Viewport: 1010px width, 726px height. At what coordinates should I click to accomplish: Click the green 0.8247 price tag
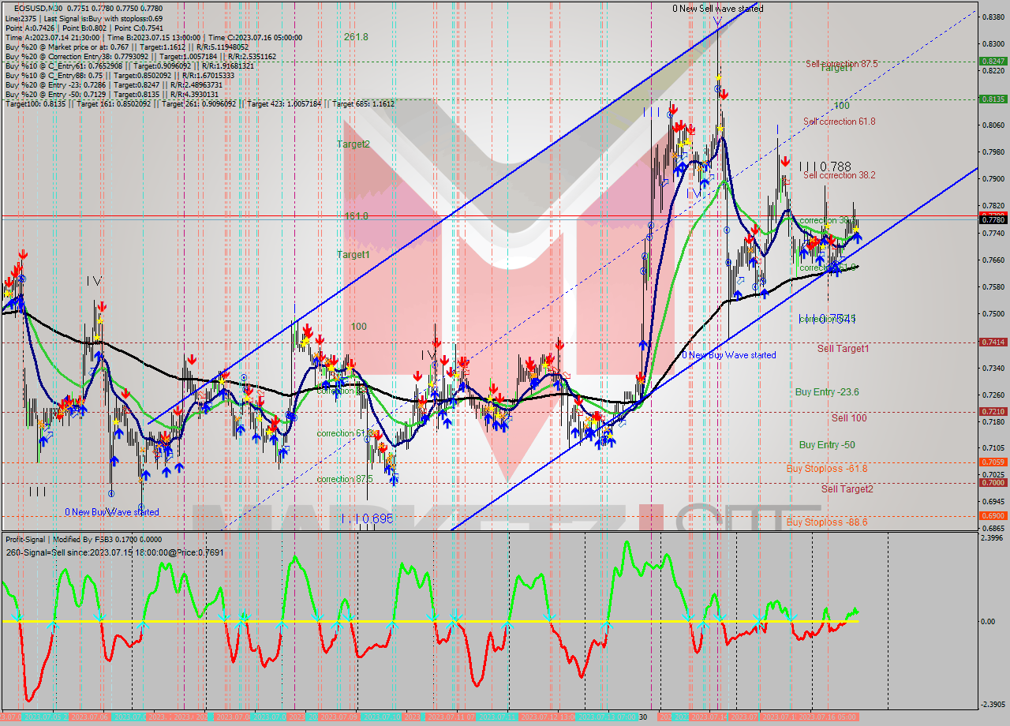pos(992,61)
